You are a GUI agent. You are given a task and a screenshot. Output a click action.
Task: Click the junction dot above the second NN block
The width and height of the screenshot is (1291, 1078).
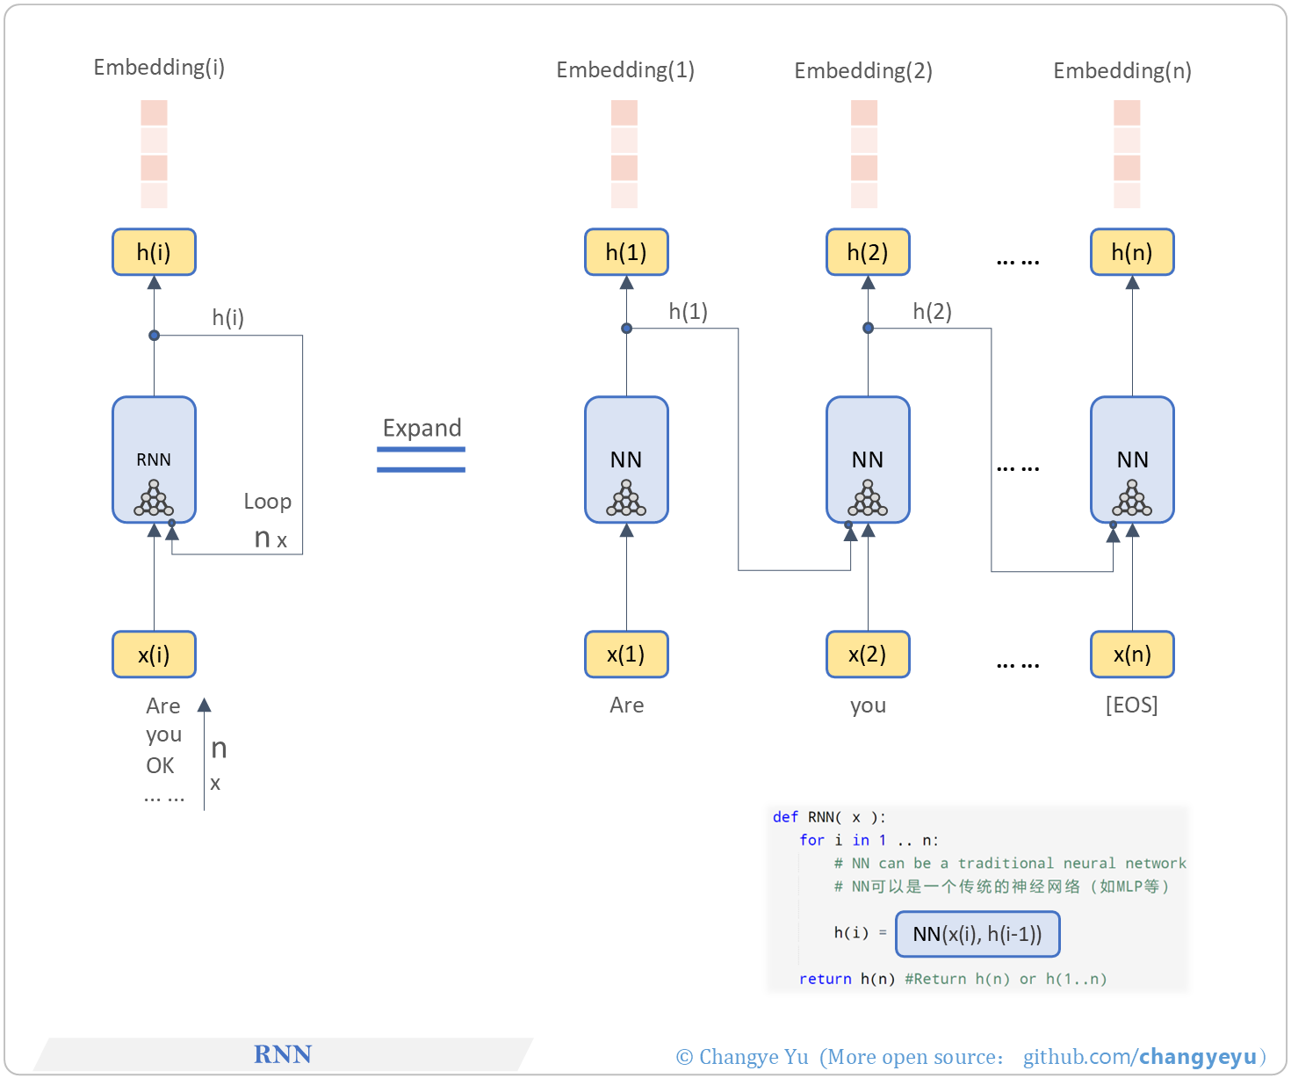[868, 329]
